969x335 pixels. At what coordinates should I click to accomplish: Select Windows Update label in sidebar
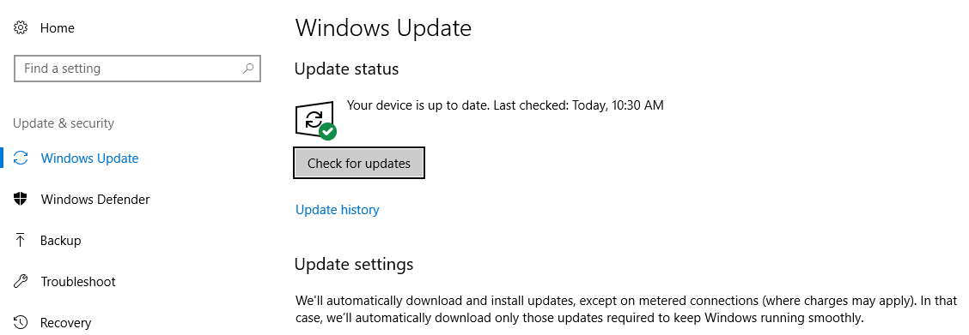pos(89,159)
